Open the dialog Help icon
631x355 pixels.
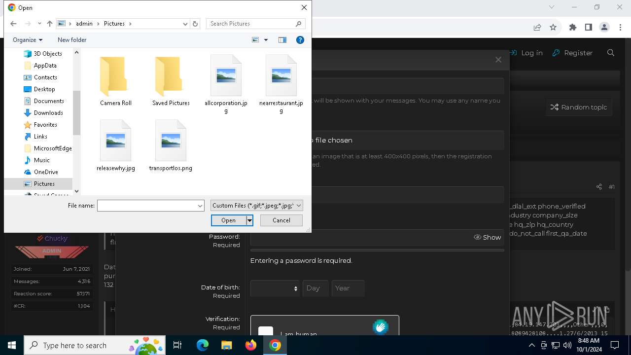[300, 40]
